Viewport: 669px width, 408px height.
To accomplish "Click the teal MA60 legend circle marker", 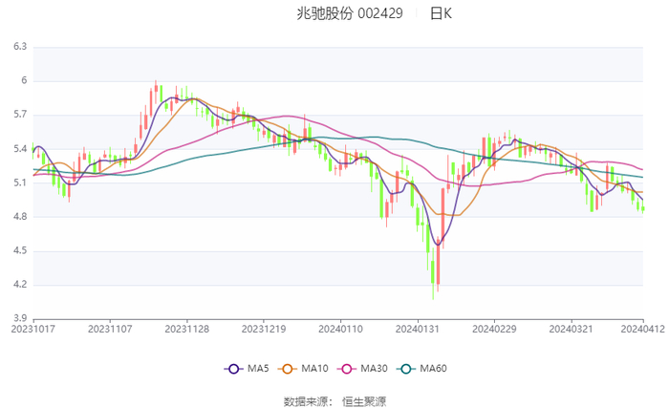I will click(406, 369).
